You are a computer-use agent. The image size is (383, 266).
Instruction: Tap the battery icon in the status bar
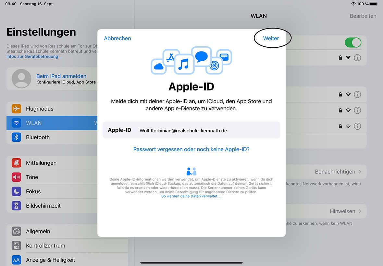point(374,4)
